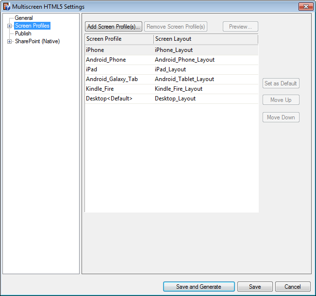
Task: Select Screen Profiles tree item
Action: coord(32,26)
